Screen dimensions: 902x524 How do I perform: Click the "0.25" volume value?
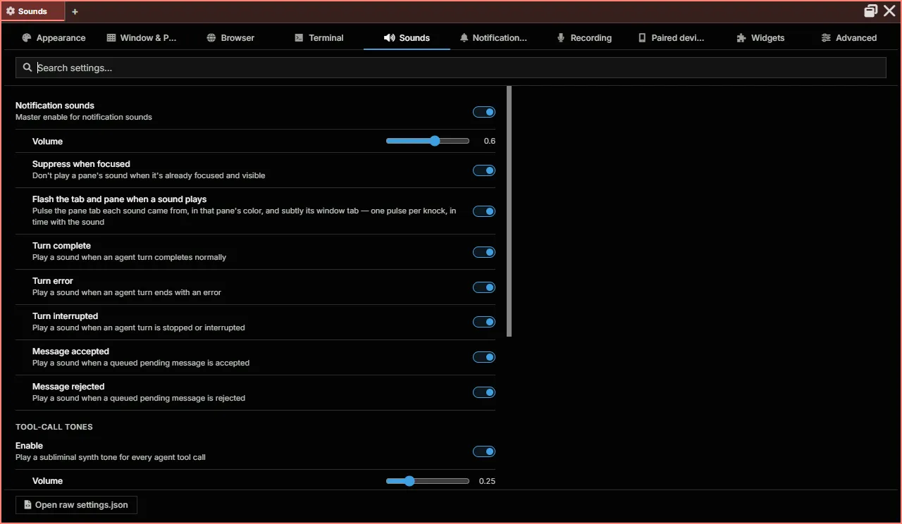pos(487,481)
